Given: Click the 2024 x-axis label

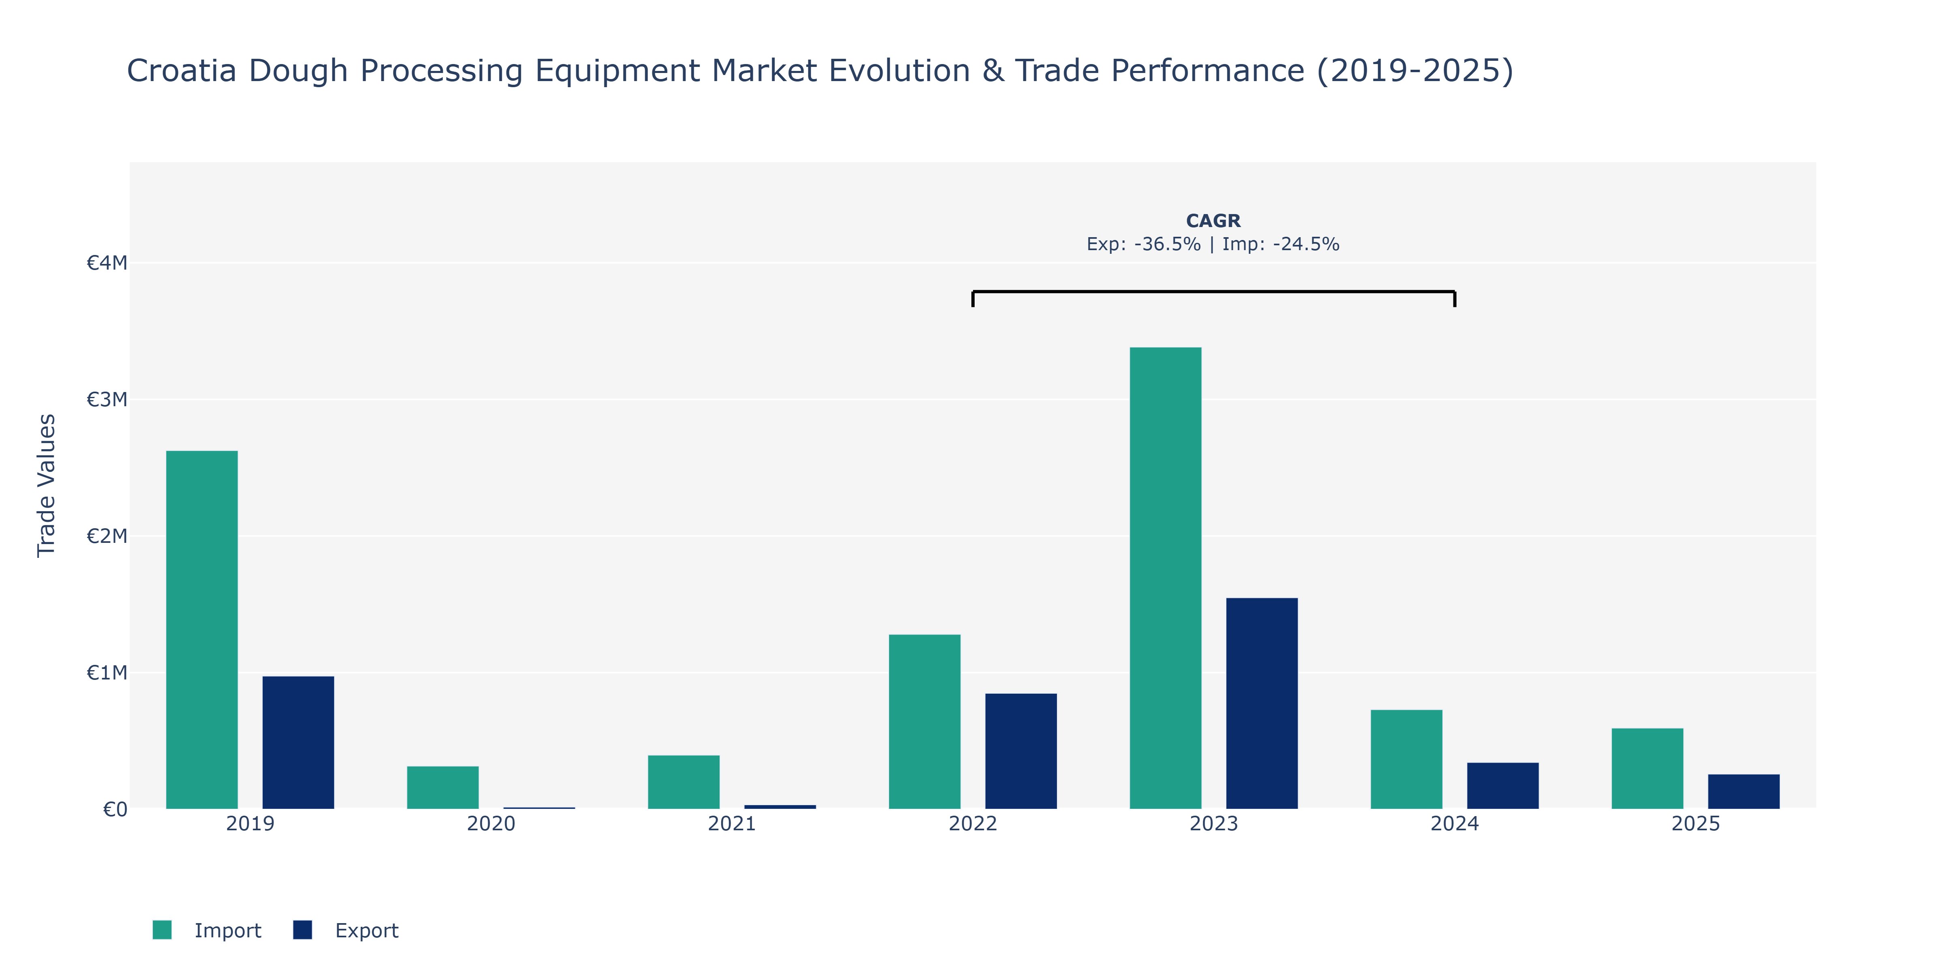Looking at the screenshot, I should [x=1455, y=823].
